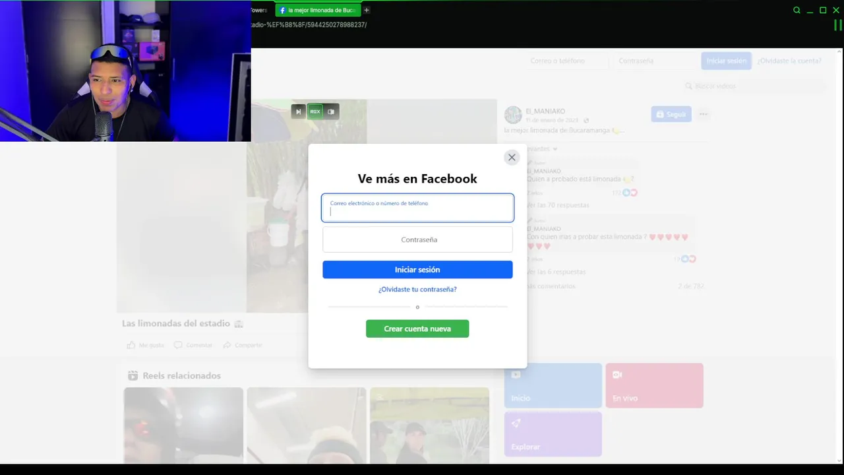Click the header Contraseña field
The image size is (844, 475).
654,61
